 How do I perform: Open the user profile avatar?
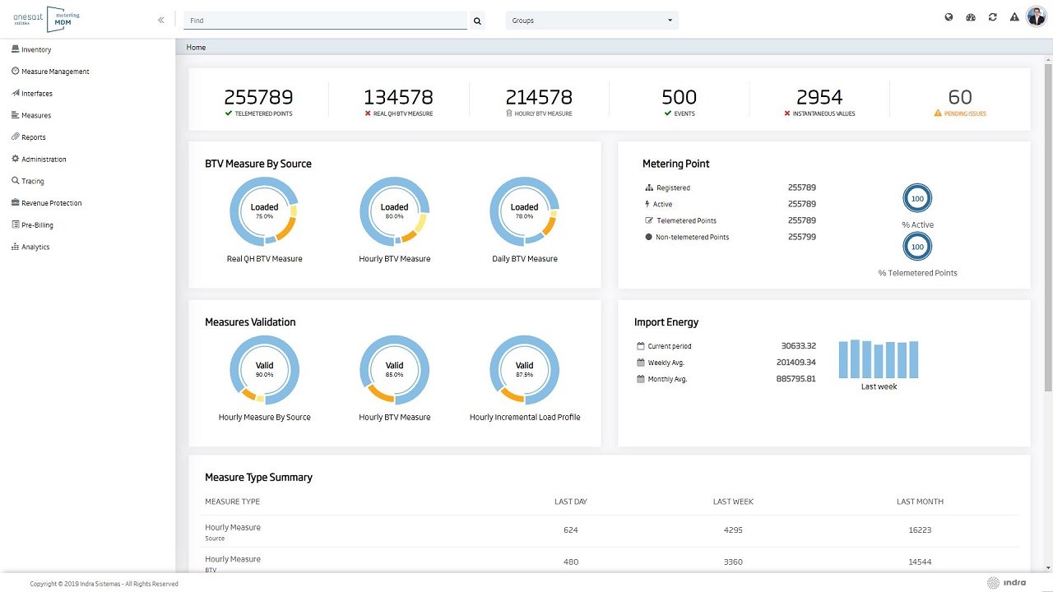click(1036, 16)
